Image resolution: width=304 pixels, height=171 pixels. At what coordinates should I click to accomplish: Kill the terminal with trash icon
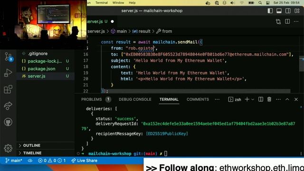269,99
